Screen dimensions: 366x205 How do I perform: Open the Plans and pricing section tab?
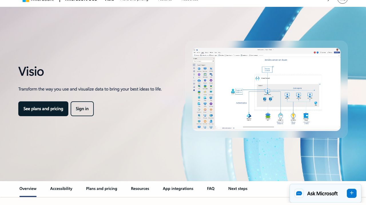102,188
